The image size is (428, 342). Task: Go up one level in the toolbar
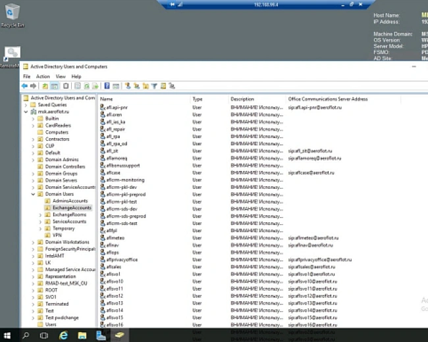pos(45,86)
